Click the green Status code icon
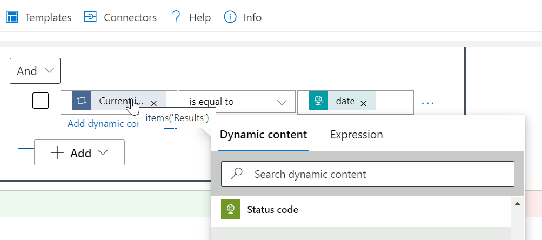This screenshot has width=542, height=240. [231, 209]
